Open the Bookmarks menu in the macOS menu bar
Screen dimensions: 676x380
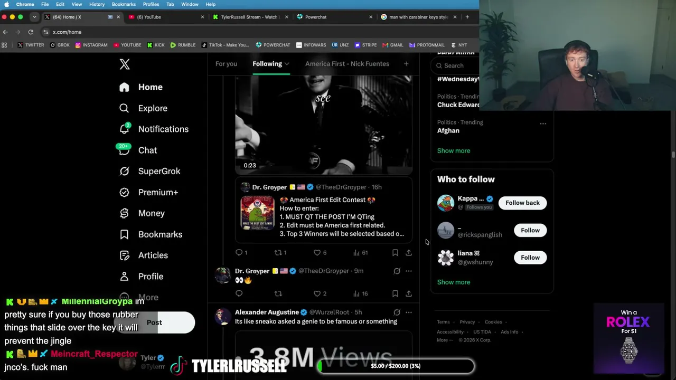click(124, 4)
